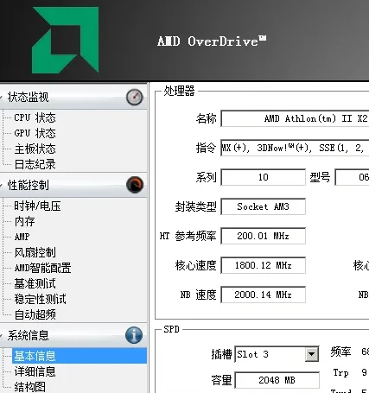369x393 pixels.
Task: Open the AMP item
Action: [x=22, y=237]
